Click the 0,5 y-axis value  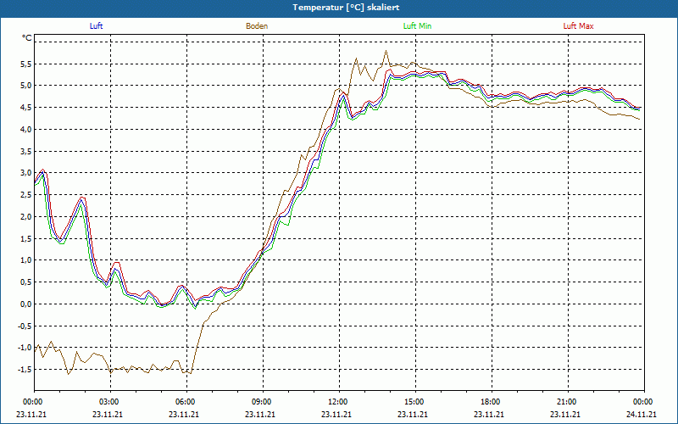(26, 282)
